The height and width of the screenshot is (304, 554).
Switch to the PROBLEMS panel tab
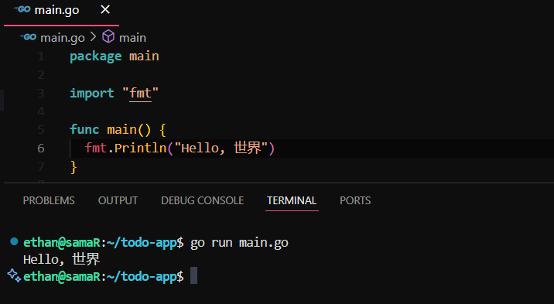click(x=49, y=200)
